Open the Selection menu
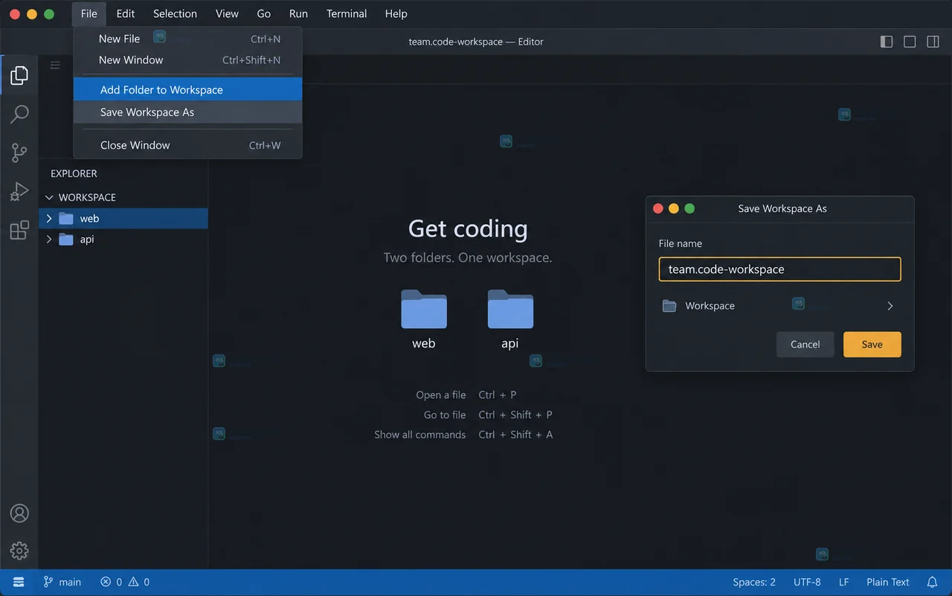This screenshot has width=952, height=596. coord(175,13)
